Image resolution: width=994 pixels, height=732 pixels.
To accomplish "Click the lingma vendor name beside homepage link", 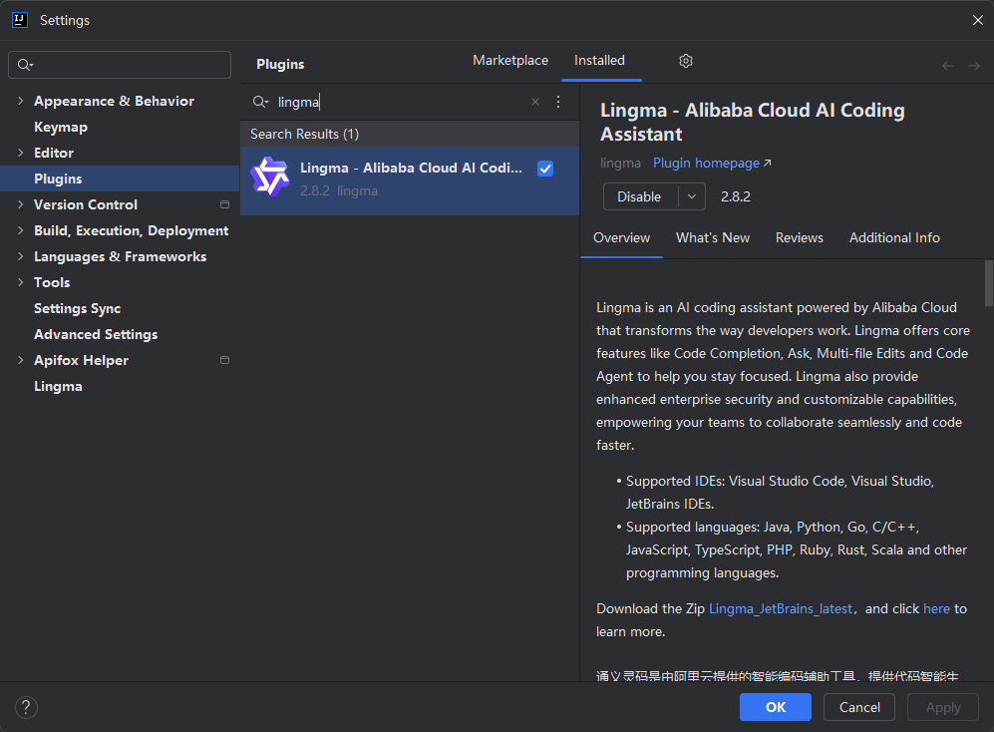I will pos(620,163).
